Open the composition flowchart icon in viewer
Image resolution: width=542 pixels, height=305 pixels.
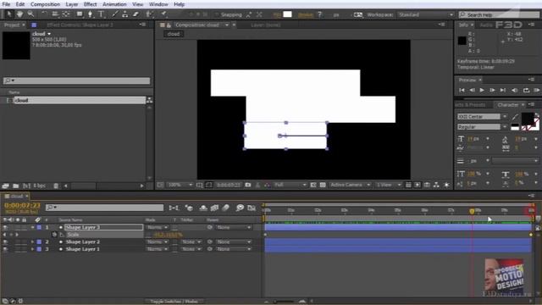437,185
